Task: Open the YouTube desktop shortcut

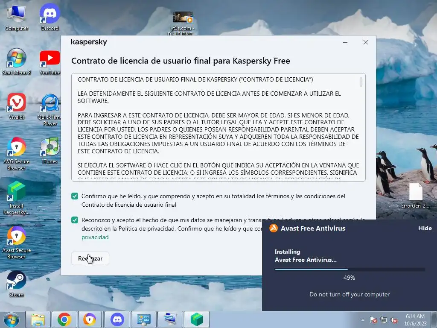Action: [50, 62]
